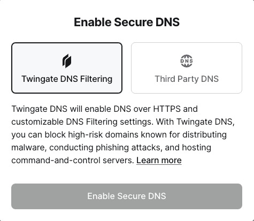Click the Twingate logo icon
254x221 pixels.
(x=67, y=61)
